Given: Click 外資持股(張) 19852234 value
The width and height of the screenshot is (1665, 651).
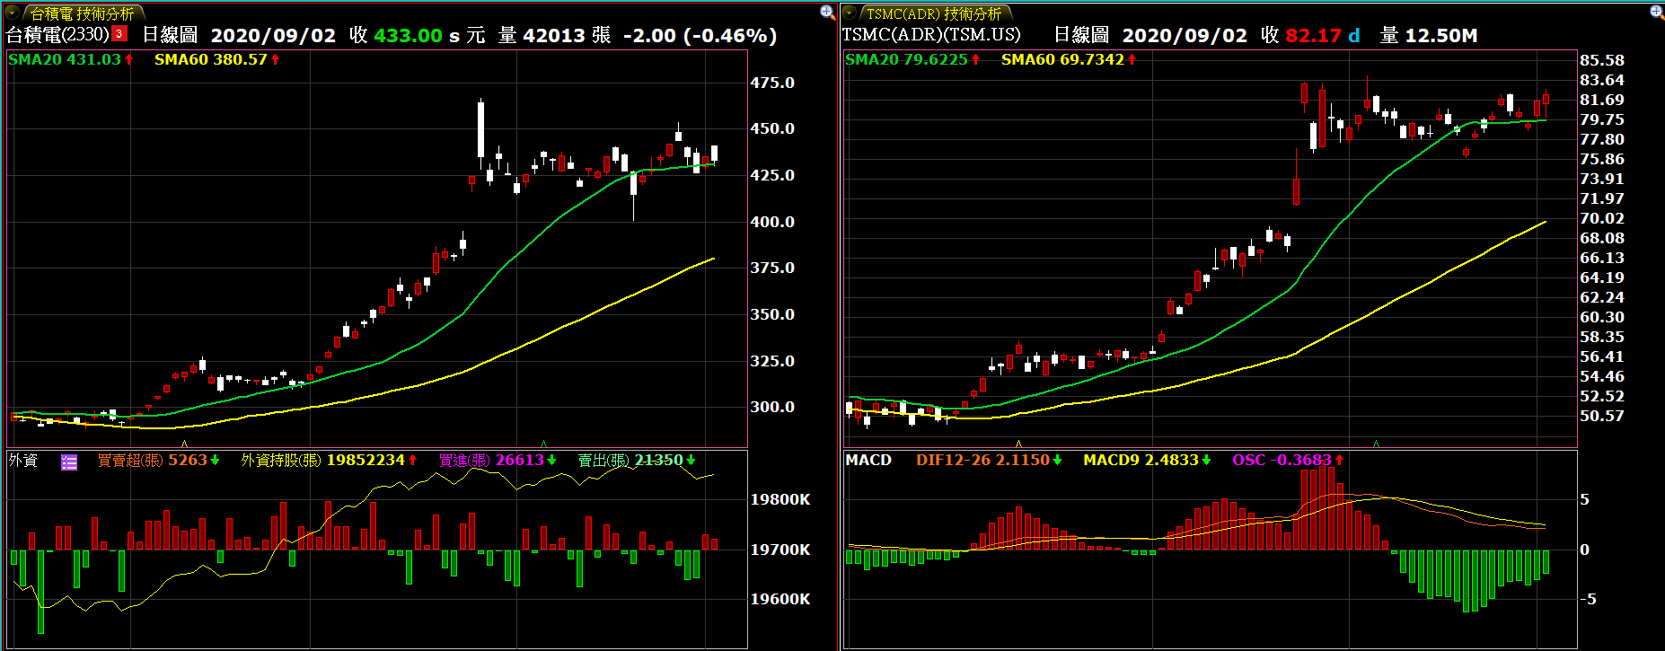Looking at the screenshot, I should click(330, 460).
